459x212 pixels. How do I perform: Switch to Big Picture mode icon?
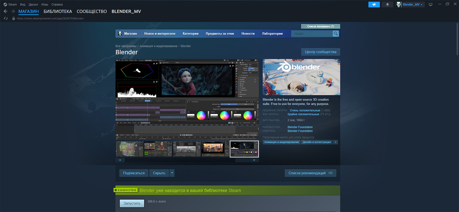(430, 5)
